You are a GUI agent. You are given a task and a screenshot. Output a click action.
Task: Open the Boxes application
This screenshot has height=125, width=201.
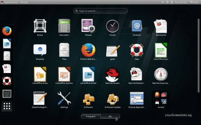pyautogui.click(x=40, y=26)
